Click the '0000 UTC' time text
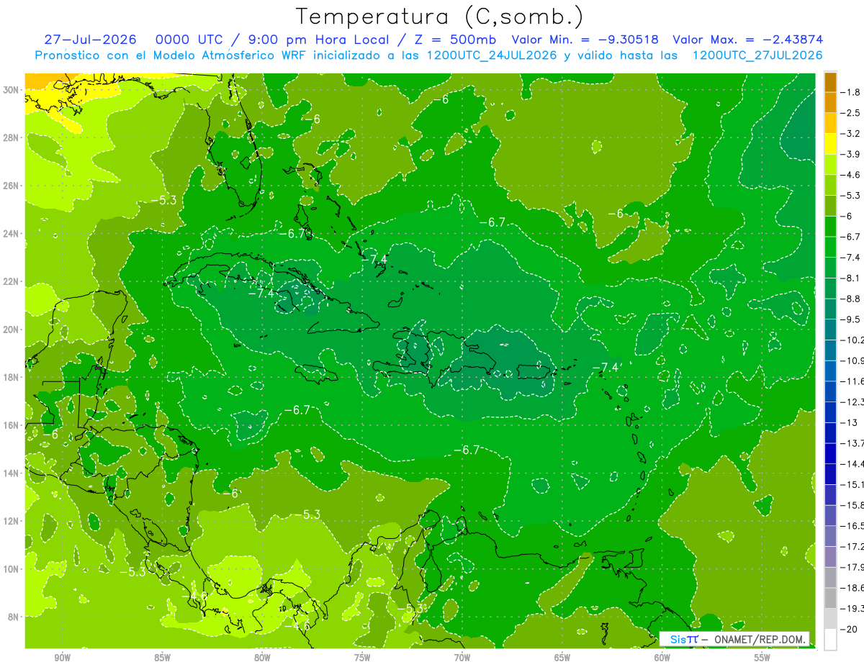The height and width of the screenshot is (667, 864). 189,40
